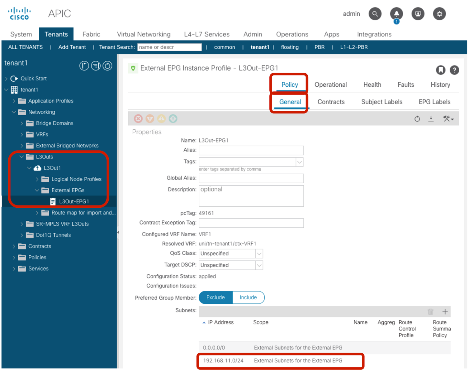Image resolution: width=469 pixels, height=371 pixels.
Task: Open the PBR tenant link
Action: 320,47
